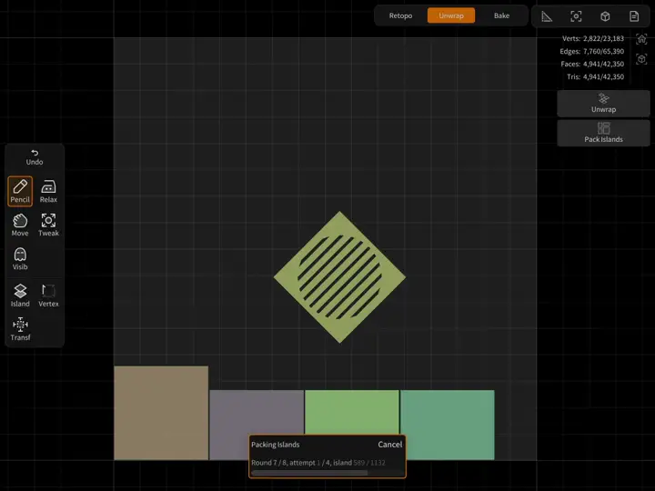Image resolution: width=655 pixels, height=491 pixels.
Task: Click the focus frame icon
Action: click(x=576, y=16)
